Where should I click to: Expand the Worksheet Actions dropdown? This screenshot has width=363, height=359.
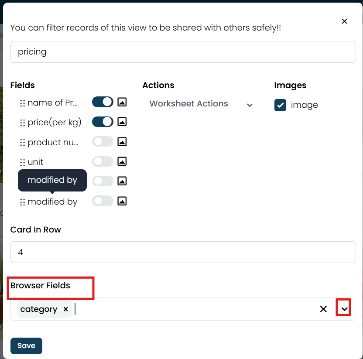coord(201,104)
